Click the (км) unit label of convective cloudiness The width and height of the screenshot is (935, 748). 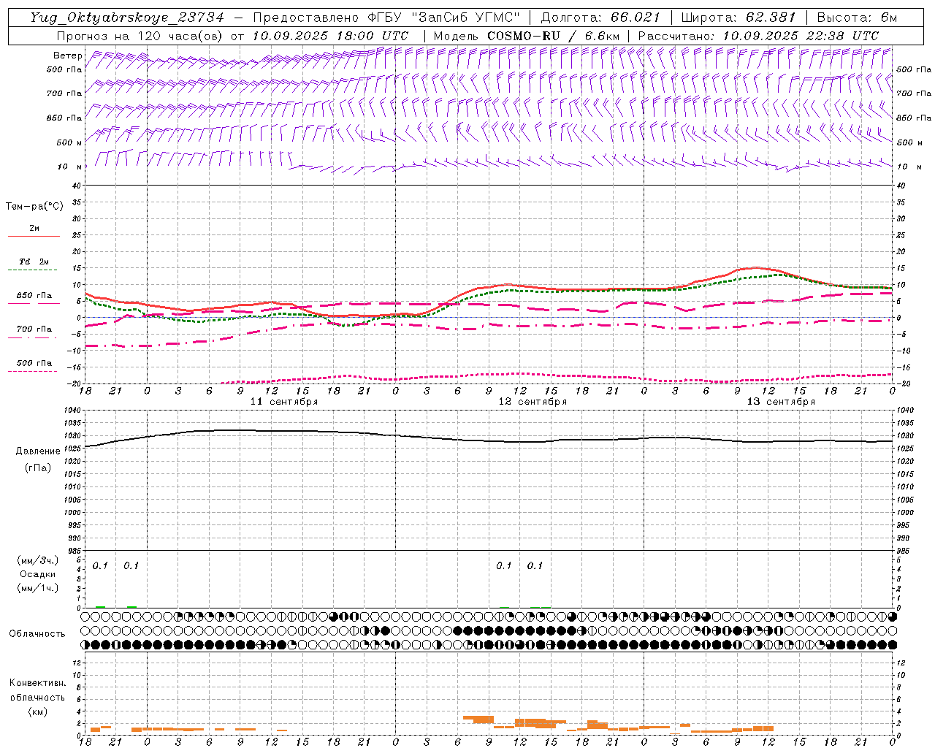point(38,711)
